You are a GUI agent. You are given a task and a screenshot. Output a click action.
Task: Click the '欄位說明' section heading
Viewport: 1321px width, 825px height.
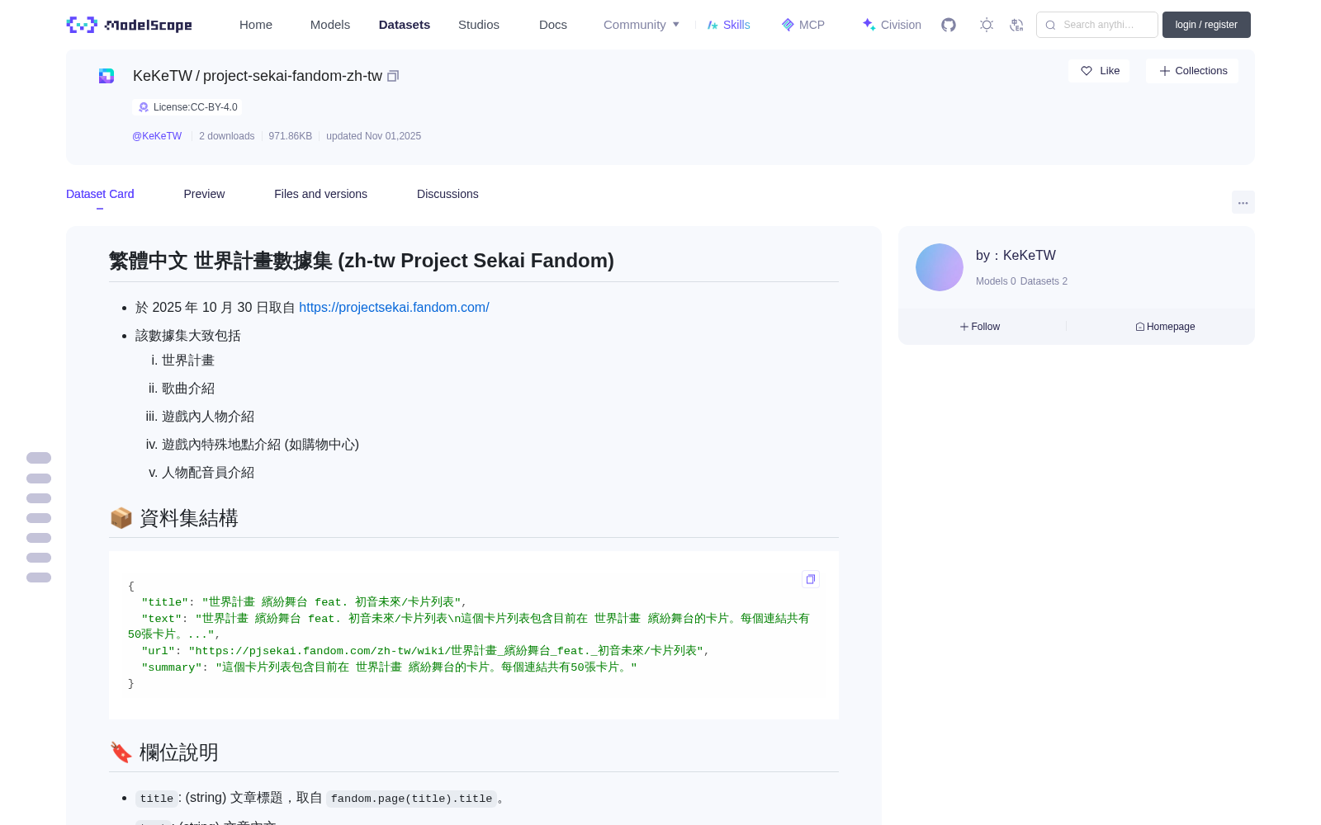(x=179, y=752)
